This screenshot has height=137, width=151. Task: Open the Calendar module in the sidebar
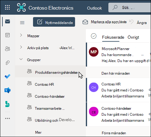[x=8, y=35]
